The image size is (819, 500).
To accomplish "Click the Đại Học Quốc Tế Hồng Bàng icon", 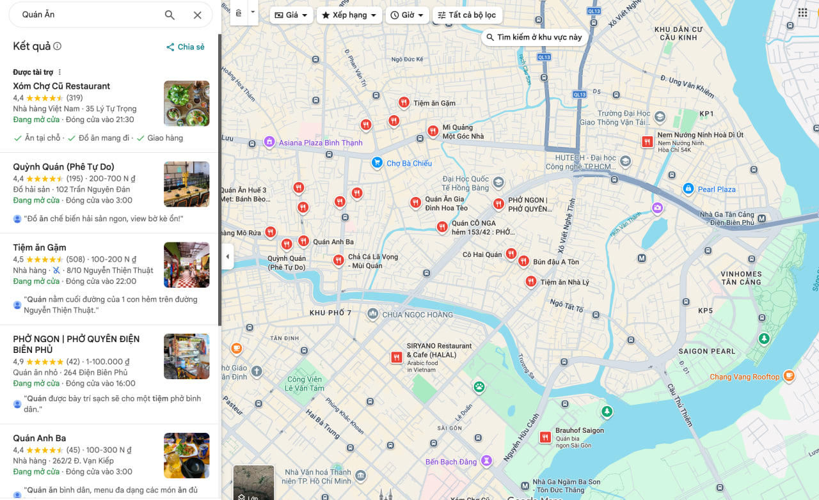I will 498,184.
